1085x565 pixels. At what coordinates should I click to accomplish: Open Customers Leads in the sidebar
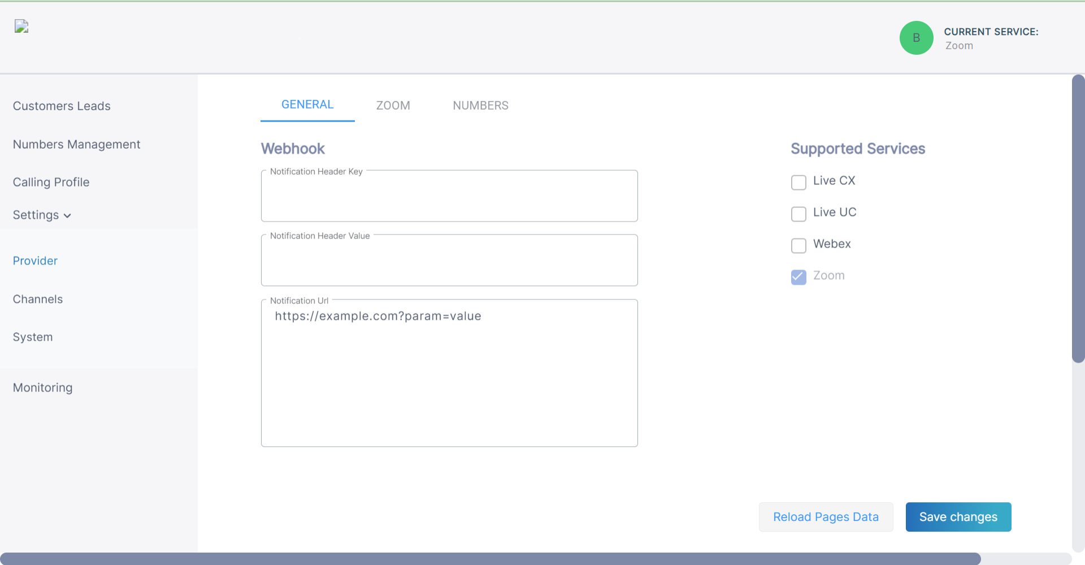click(x=62, y=106)
